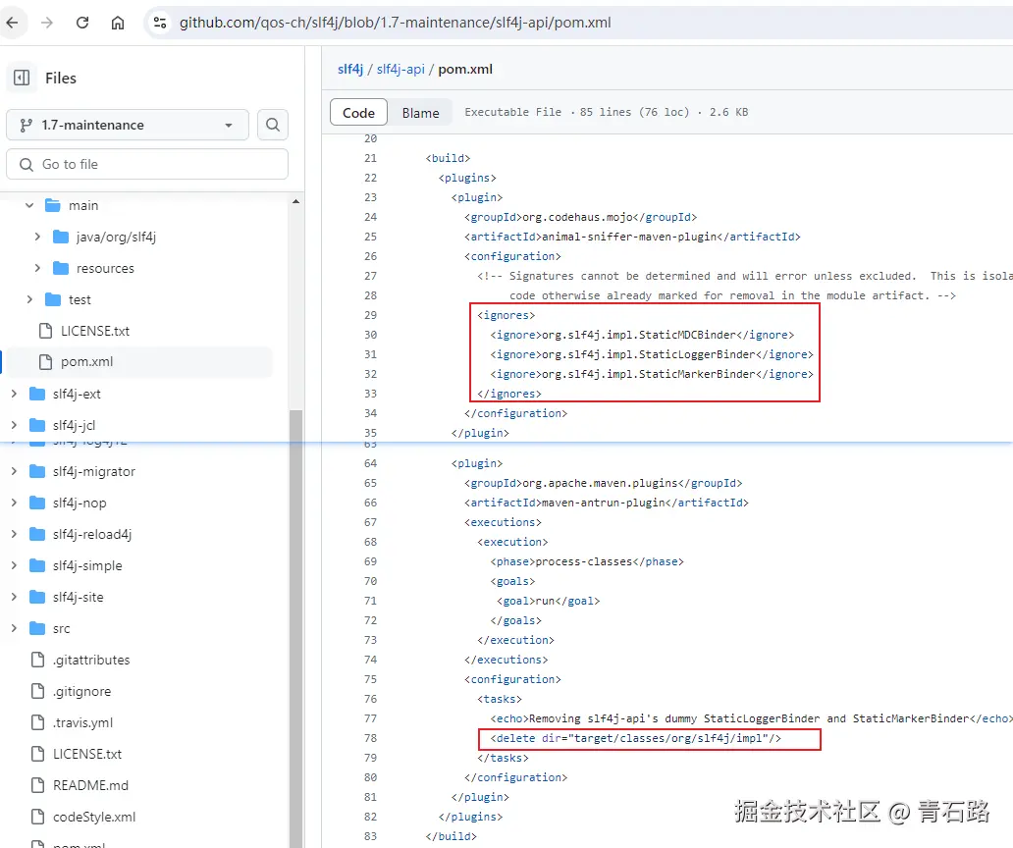Click the browser forward arrow

point(47,23)
